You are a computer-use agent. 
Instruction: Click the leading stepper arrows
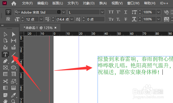pyautogui.click(x=53, y=19)
